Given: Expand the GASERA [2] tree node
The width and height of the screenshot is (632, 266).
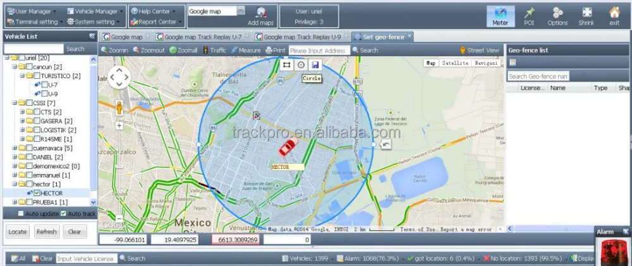Looking at the screenshot, I should [x=22, y=121].
